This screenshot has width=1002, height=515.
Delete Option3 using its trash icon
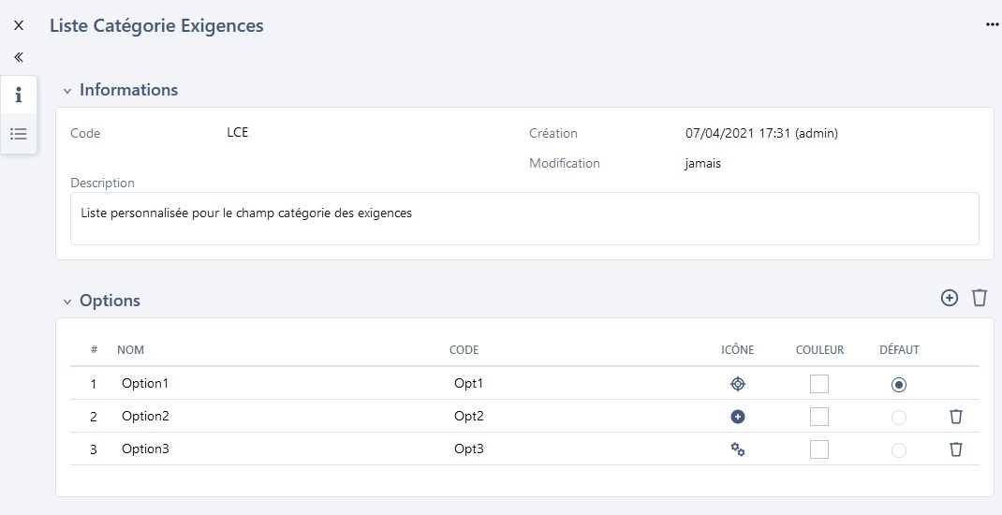956,449
